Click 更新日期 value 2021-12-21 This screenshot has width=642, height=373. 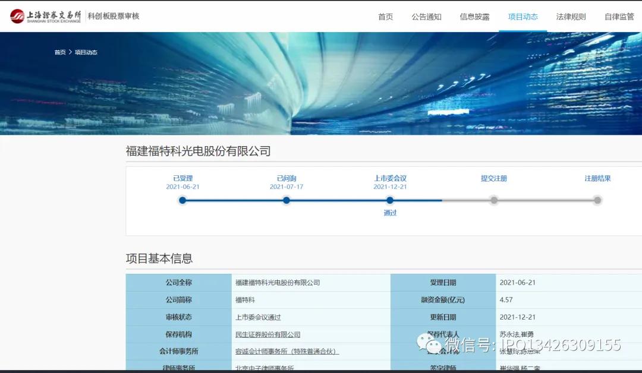click(518, 317)
